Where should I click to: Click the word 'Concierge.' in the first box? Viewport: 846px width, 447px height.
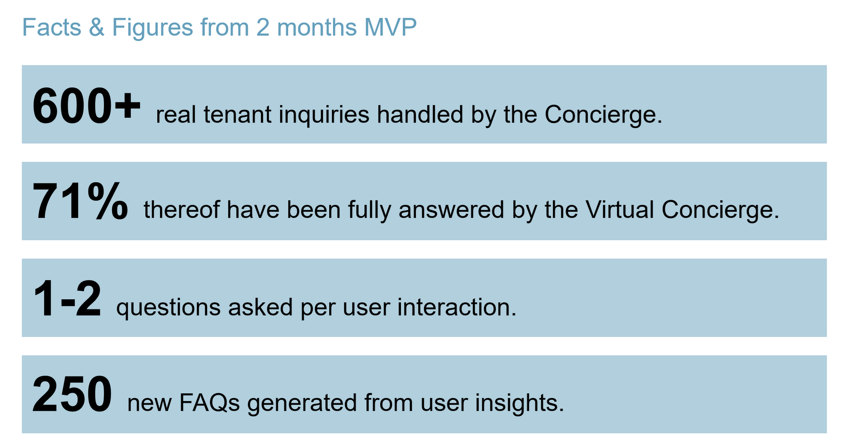click(604, 115)
